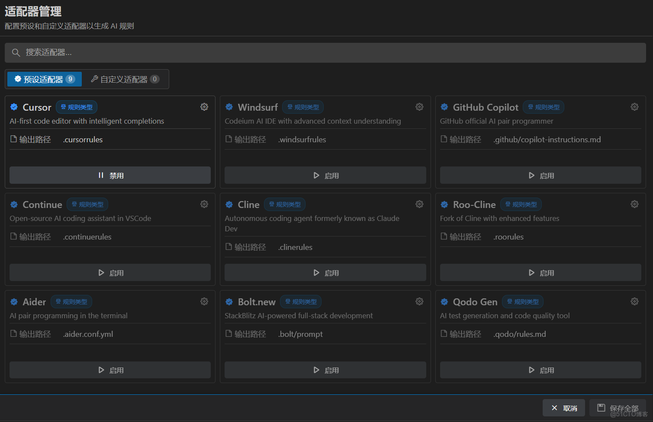Click the Qodo Gen gear icon

634,301
